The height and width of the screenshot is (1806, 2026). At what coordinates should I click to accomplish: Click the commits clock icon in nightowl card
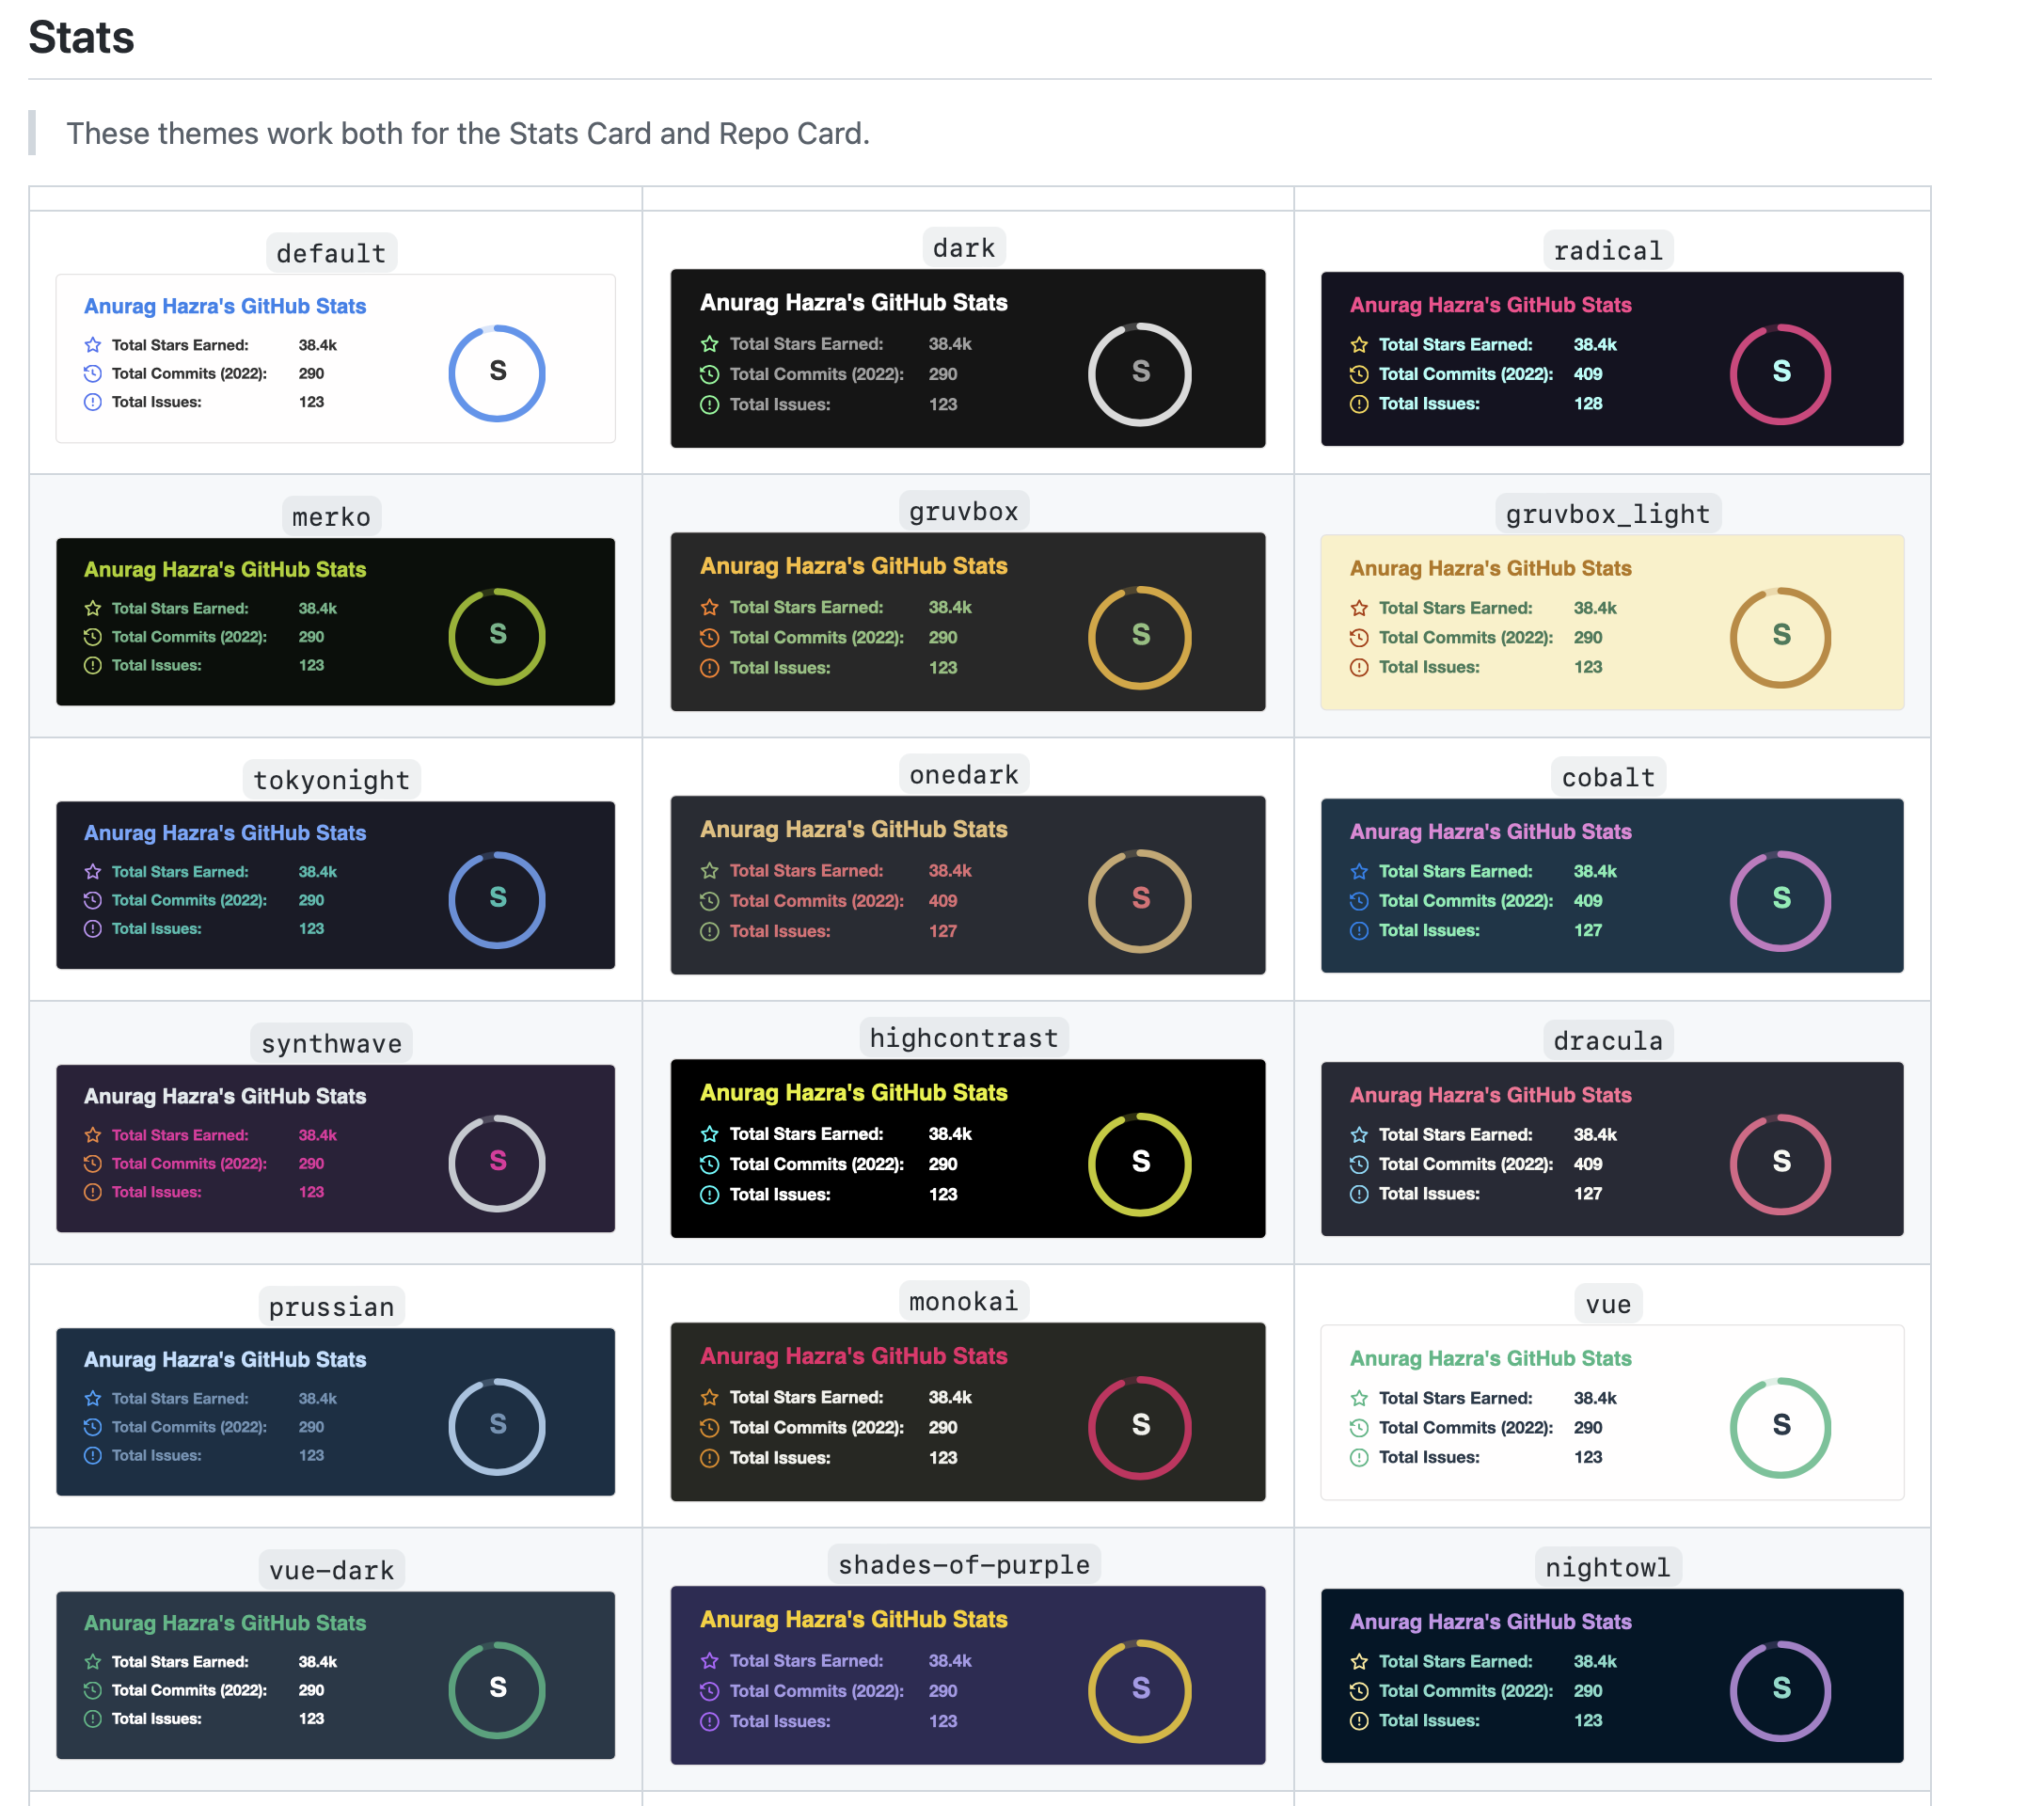1359,1691
